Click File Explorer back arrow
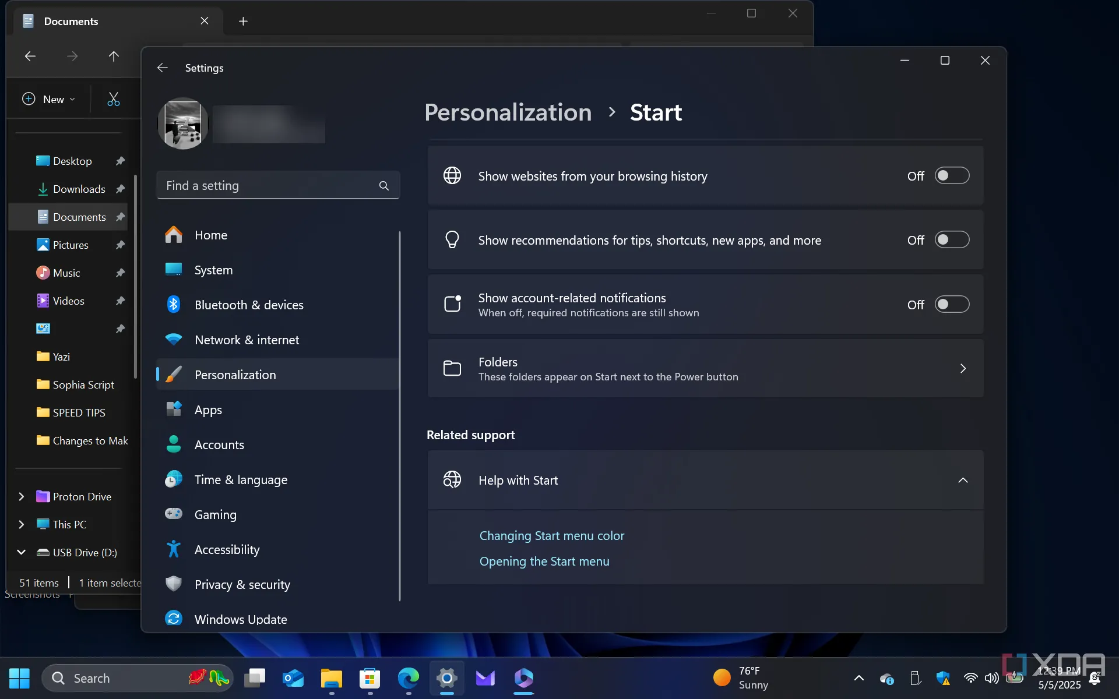The height and width of the screenshot is (699, 1119). pyautogui.click(x=30, y=57)
